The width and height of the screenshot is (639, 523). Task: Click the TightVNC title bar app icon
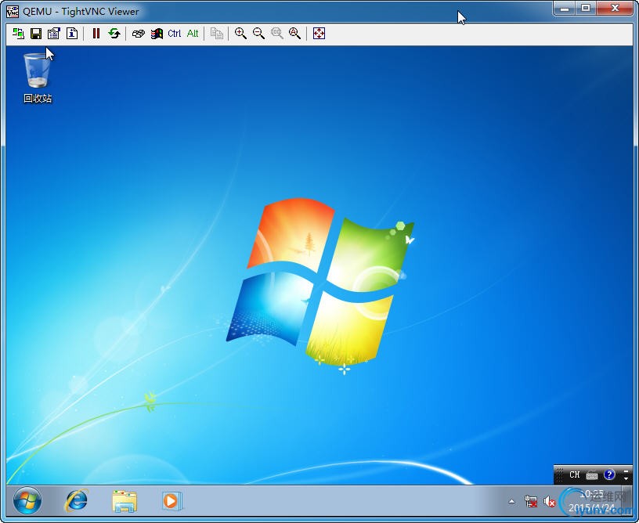[x=13, y=12]
